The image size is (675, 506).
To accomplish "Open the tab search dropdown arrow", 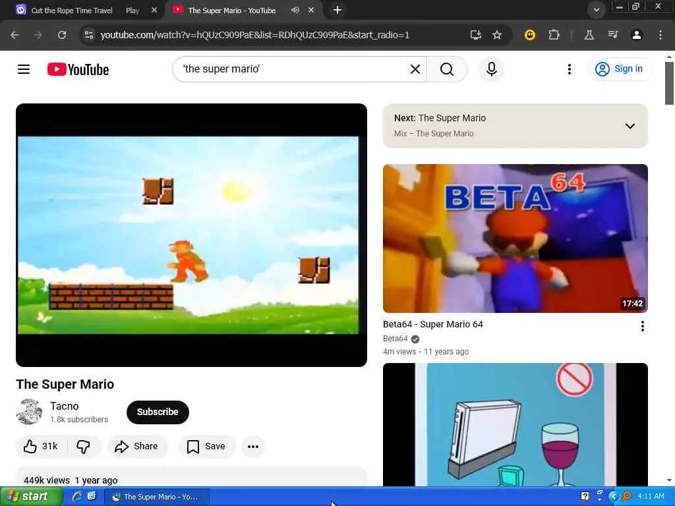I will click(x=596, y=10).
